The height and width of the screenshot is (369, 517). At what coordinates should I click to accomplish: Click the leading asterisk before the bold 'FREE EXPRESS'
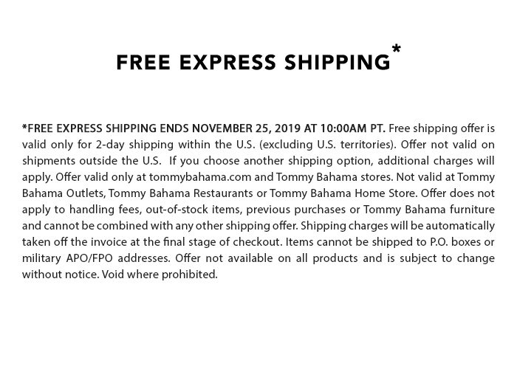click(24, 127)
